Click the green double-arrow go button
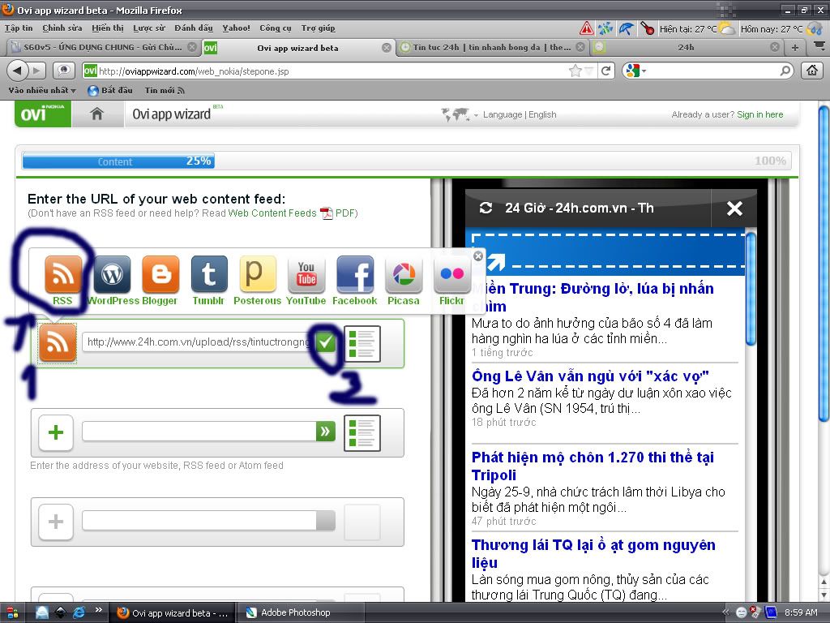 coord(326,432)
